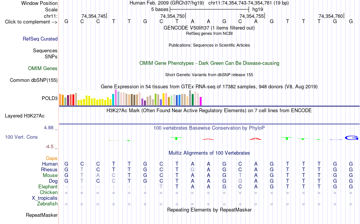Click the hg19 label beside scale bar
Screen dimensions: 360x224
[x=258, y=9]
